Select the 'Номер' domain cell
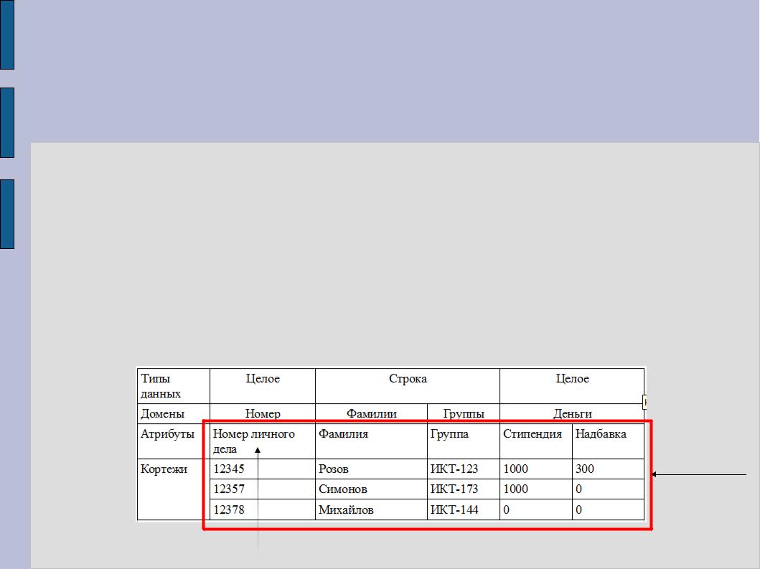Screen dimensions: 760x569 263,413
